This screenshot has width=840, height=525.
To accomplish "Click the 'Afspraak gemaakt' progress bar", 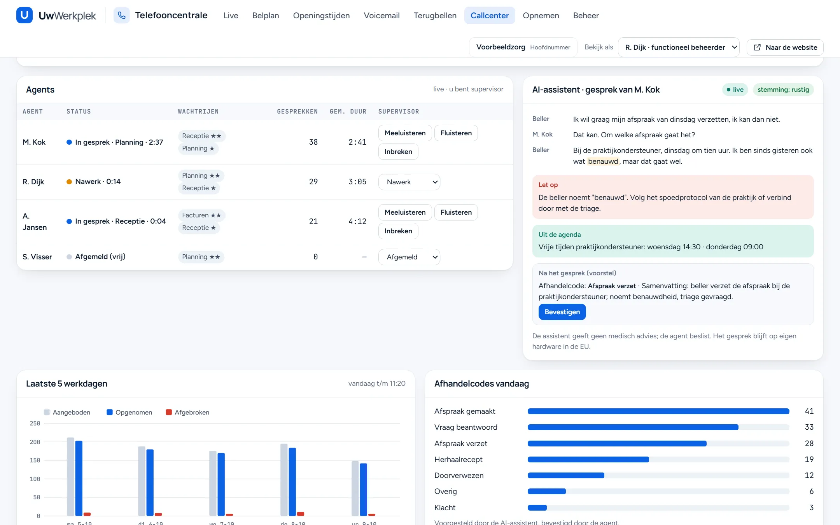I will [x=658, y=411].
